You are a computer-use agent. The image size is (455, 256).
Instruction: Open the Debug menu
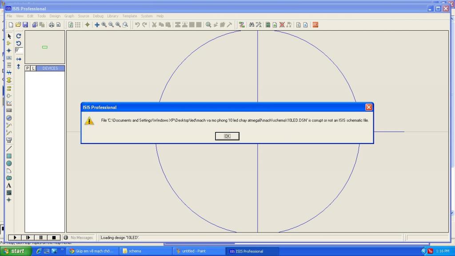[98, 16]
